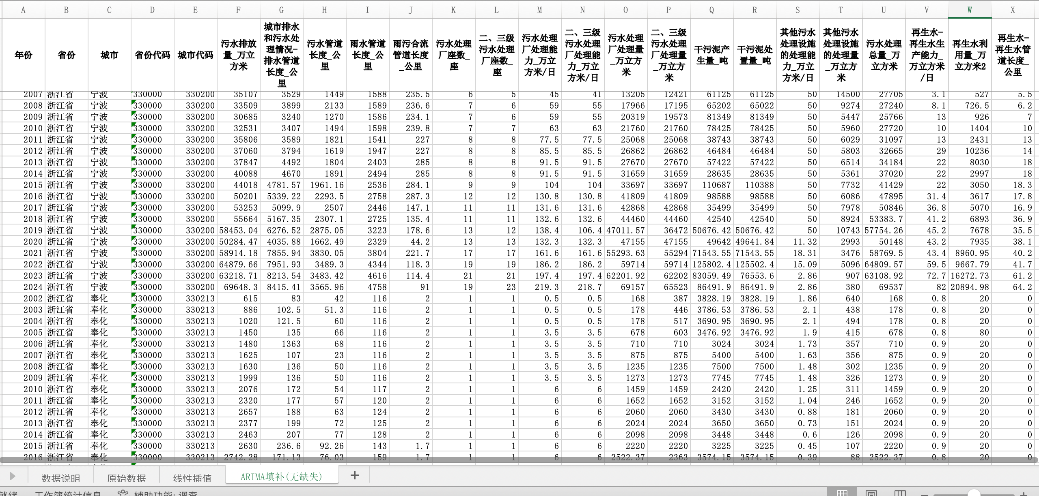This screenshot has height=496, width=1039.
Task: Select column W header
Action: pos(970,10)
